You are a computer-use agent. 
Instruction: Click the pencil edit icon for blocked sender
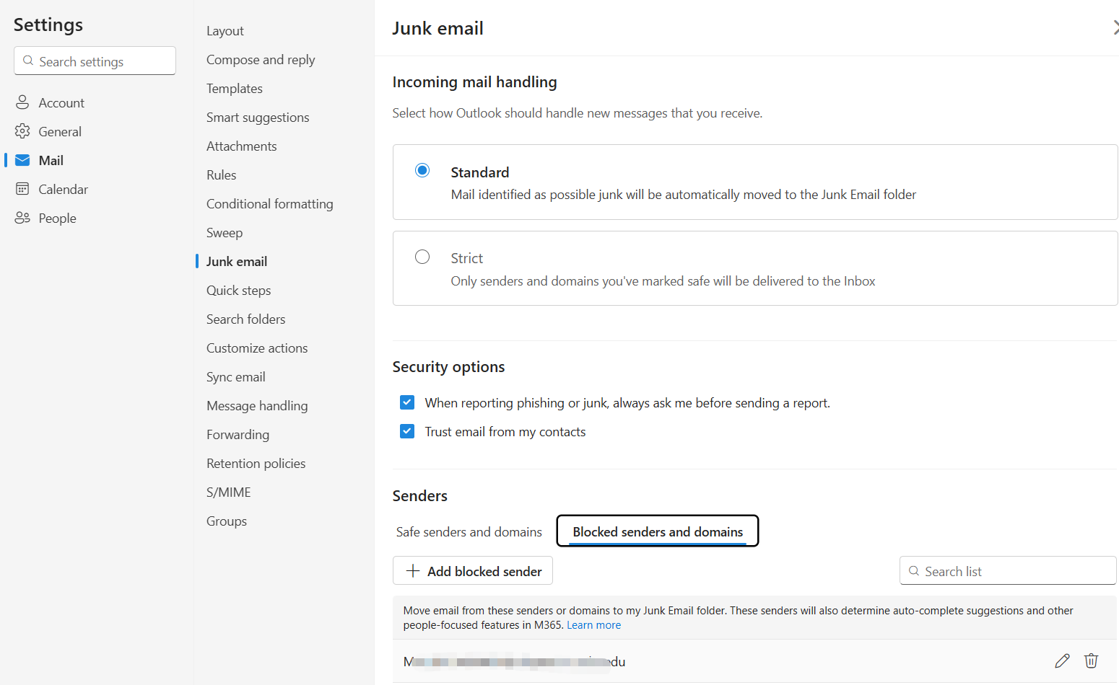coord(1062,660)
